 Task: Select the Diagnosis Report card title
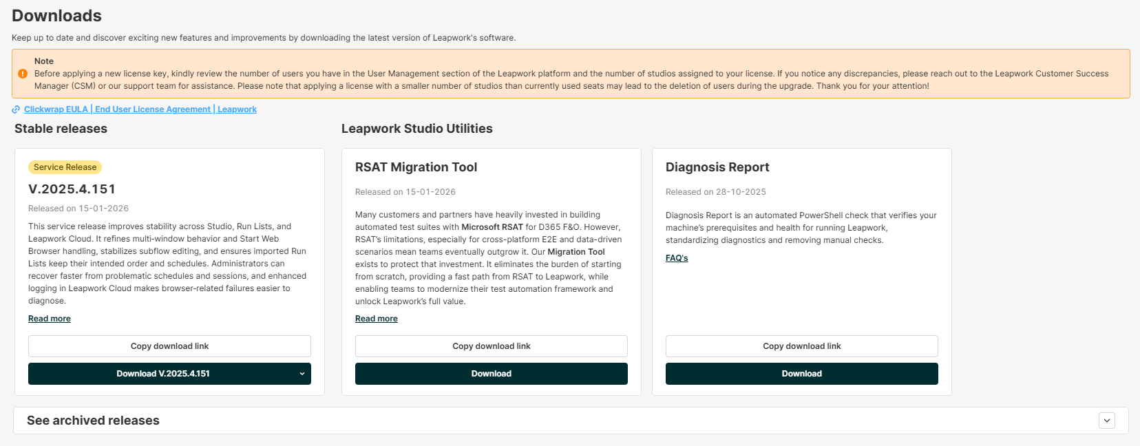[x=717, y=167]
